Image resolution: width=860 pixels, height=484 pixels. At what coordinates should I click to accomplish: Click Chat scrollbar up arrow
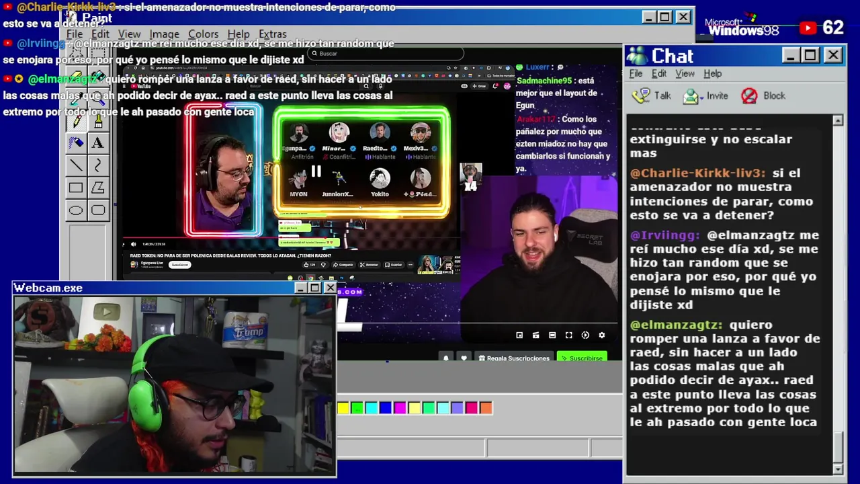[837, 120]
